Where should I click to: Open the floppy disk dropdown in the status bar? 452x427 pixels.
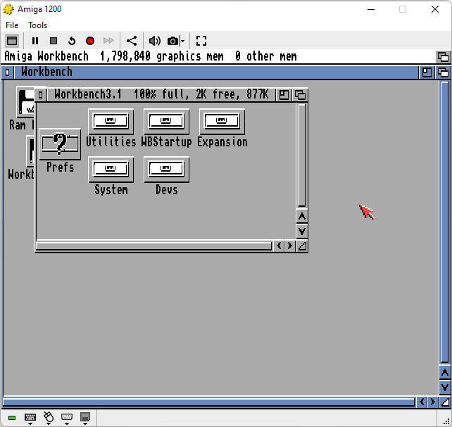(x=86, y=418)
